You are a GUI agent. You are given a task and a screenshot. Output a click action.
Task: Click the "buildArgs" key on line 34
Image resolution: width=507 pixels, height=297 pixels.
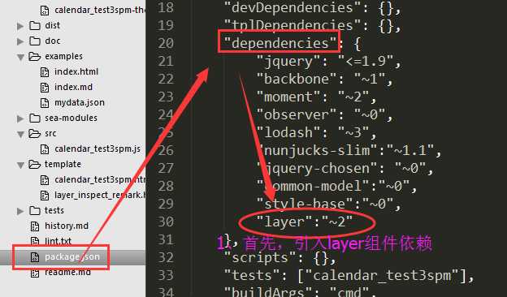(x=268, y=292)
